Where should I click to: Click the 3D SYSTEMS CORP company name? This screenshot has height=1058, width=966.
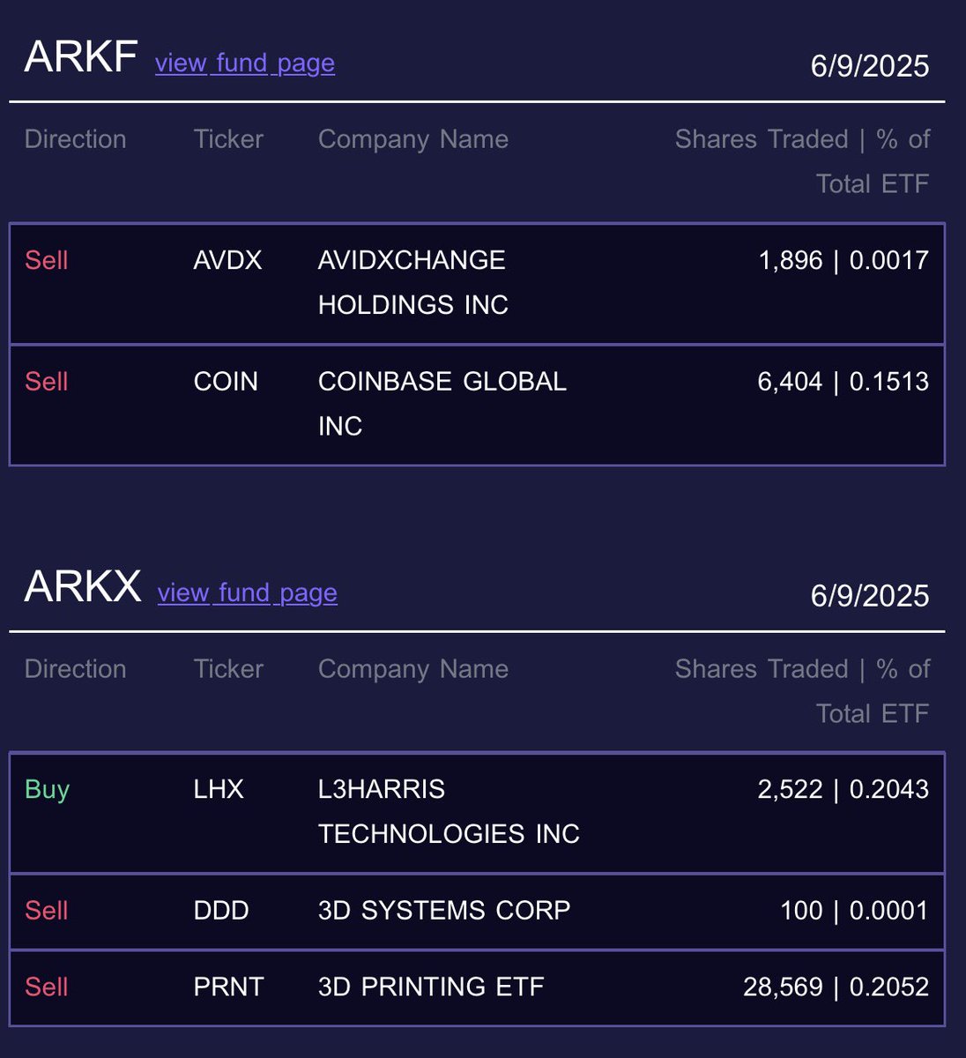(443, 911)
